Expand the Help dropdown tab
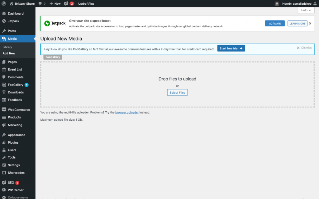This screenshot has width=319, height=199. pyautogui.click(x=306, y=10)
